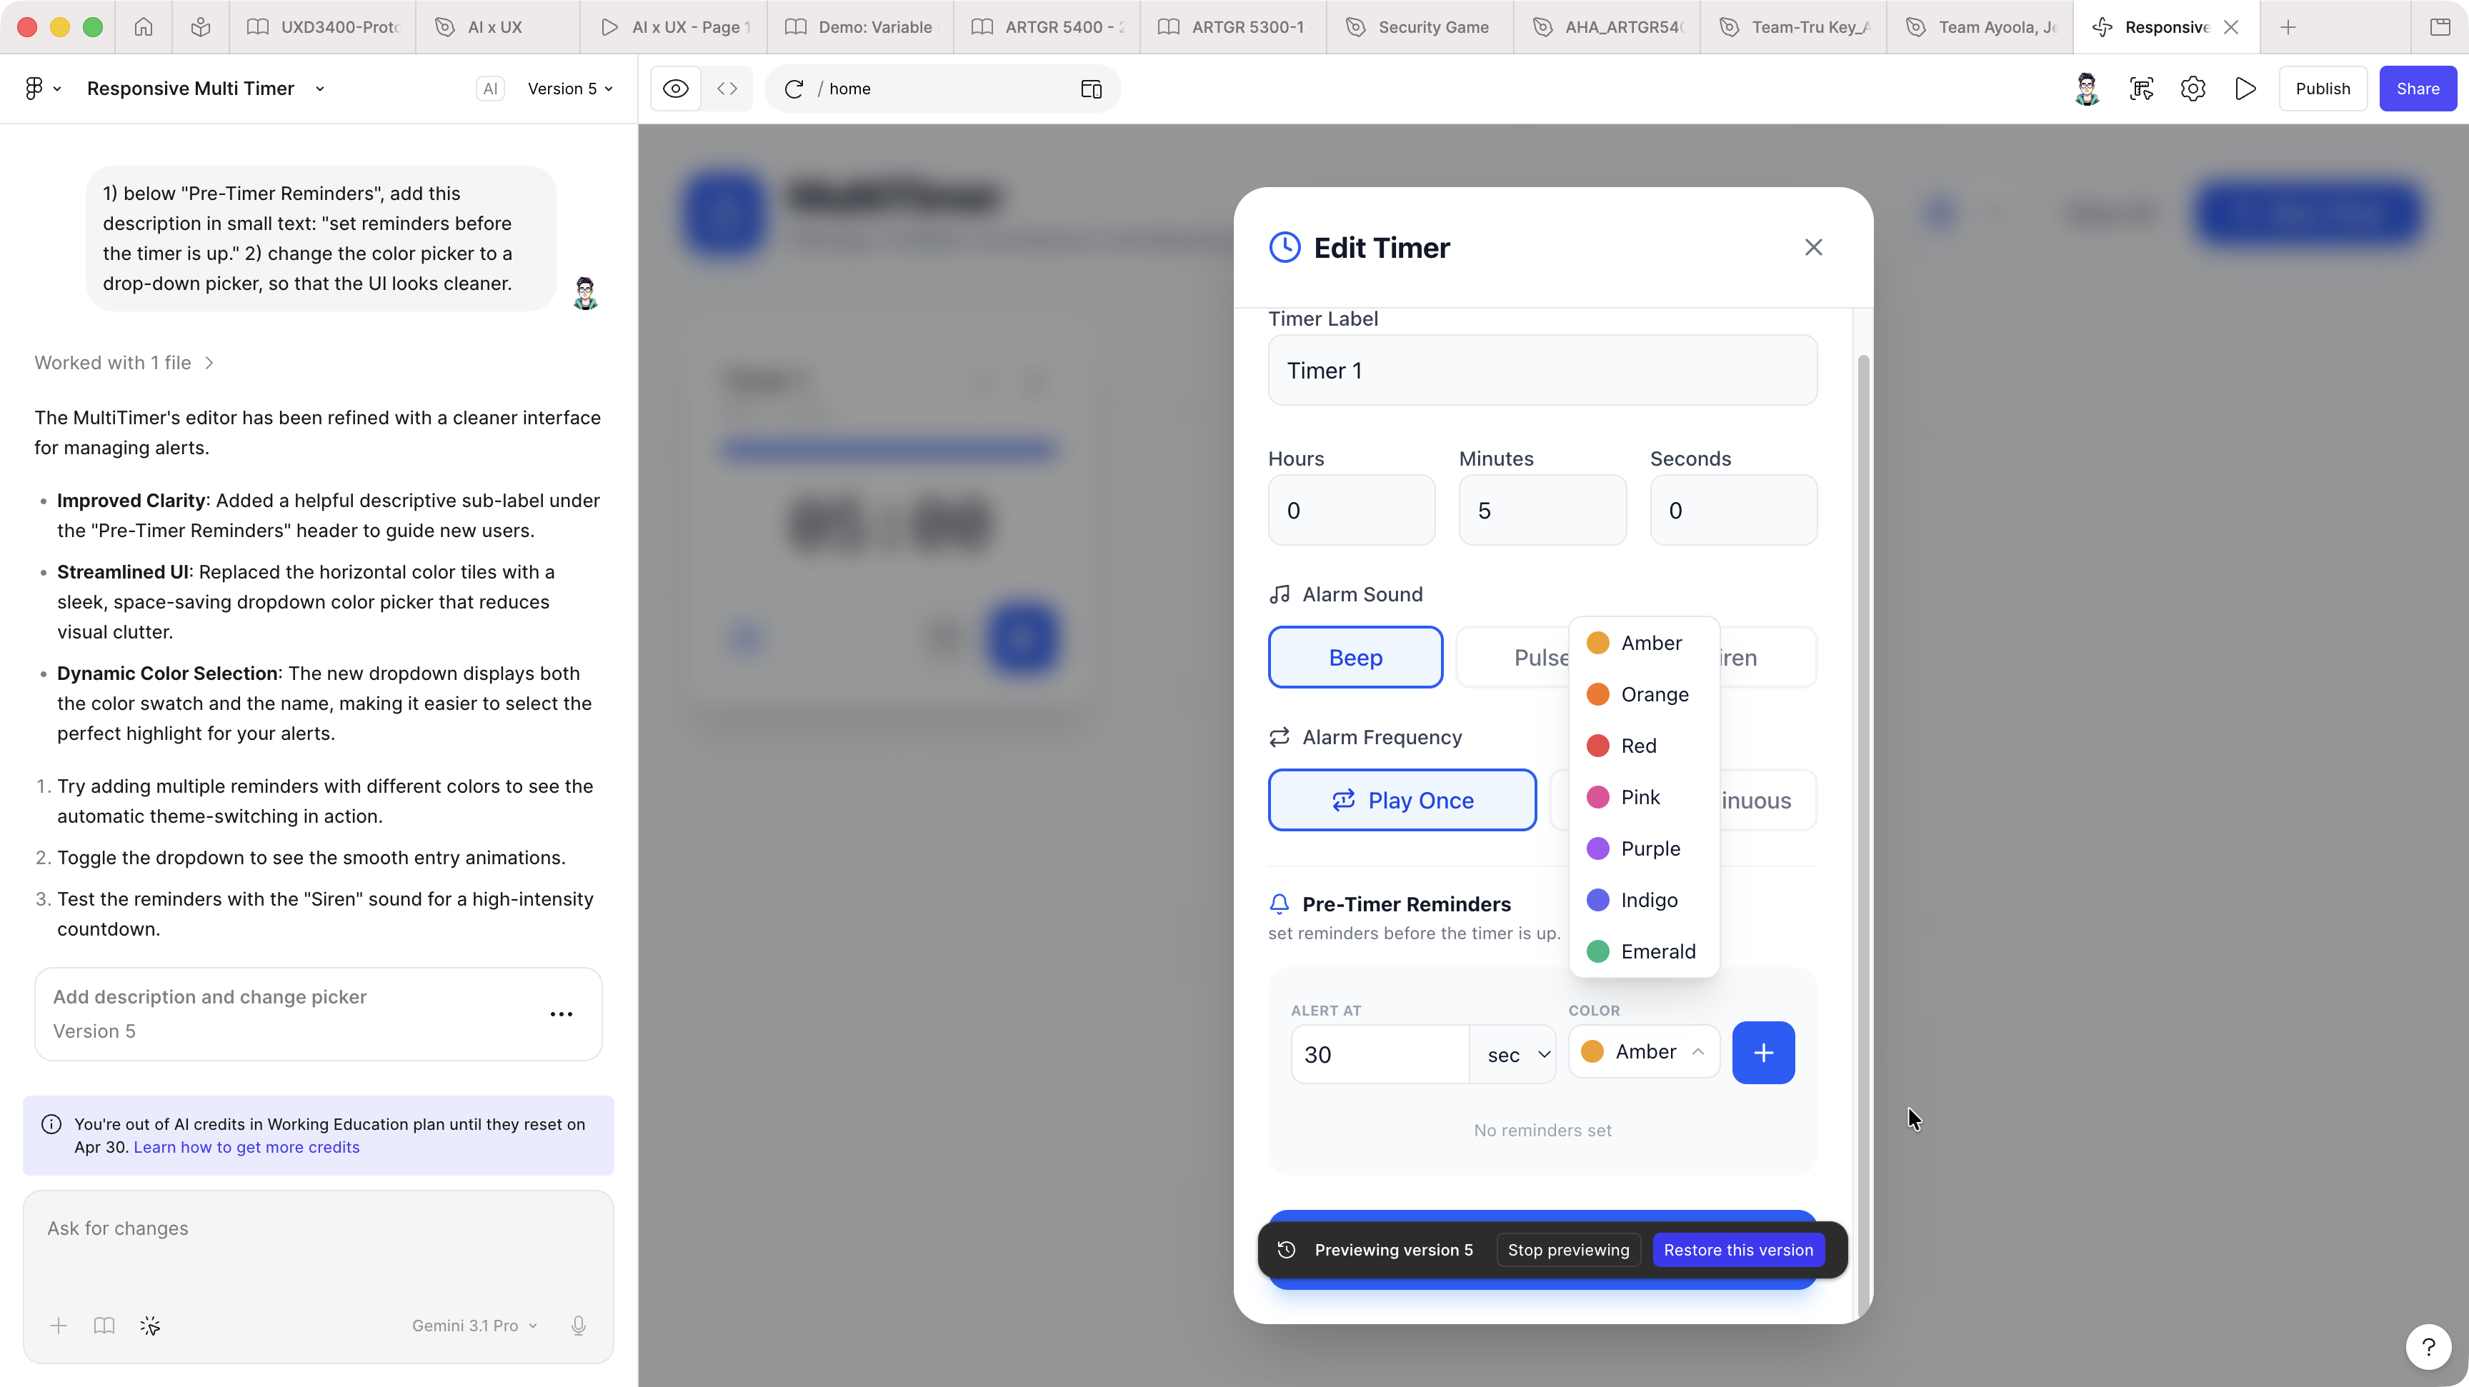Viewport: 2469px width, 1387px height.
Task: Switch to code view brackets icon
Action: click(x=727, y=88)
